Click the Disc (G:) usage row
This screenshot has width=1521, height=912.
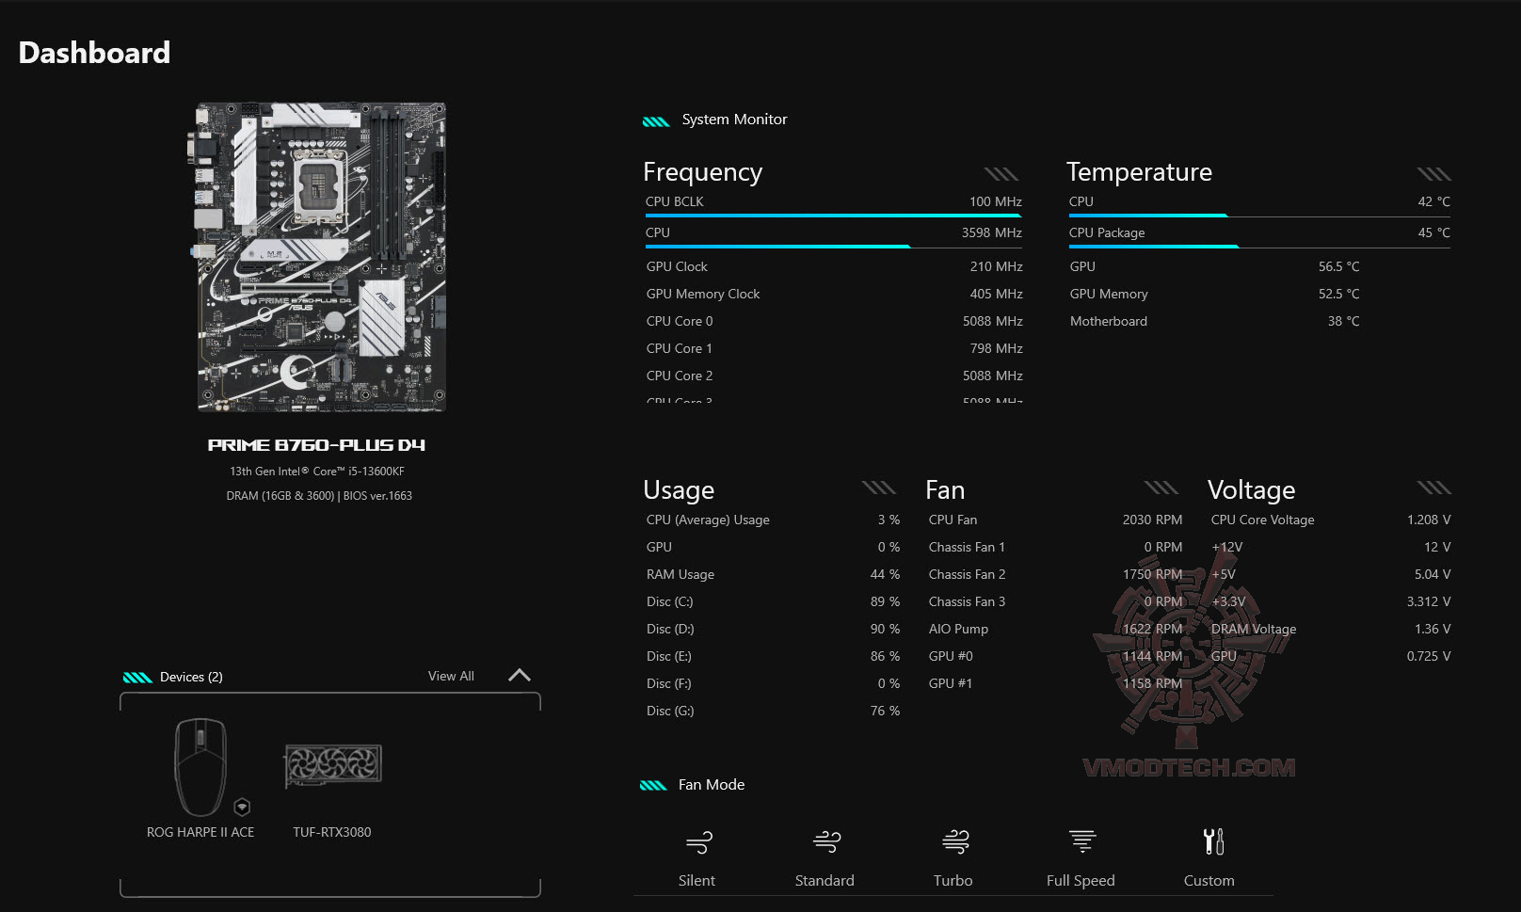coord(773,711)
